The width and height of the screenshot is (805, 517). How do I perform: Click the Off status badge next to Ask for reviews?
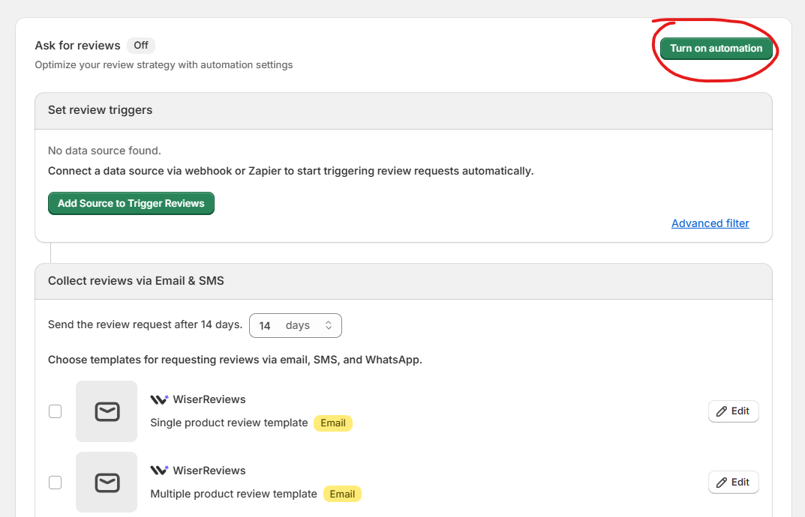[140, 45]
